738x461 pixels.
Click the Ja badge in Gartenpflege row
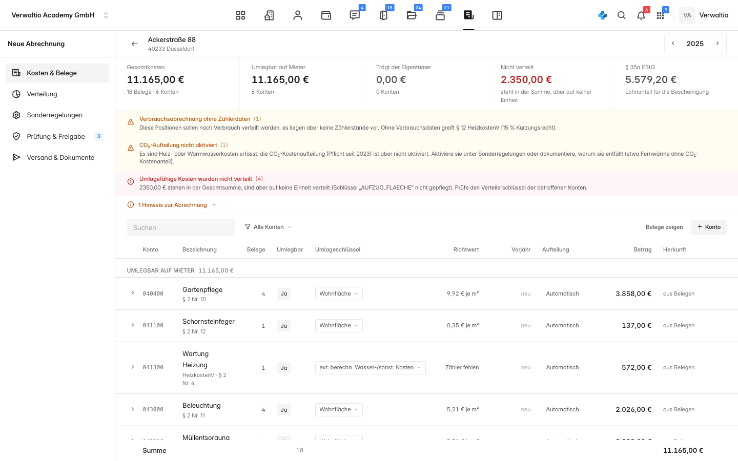[284, 294]
